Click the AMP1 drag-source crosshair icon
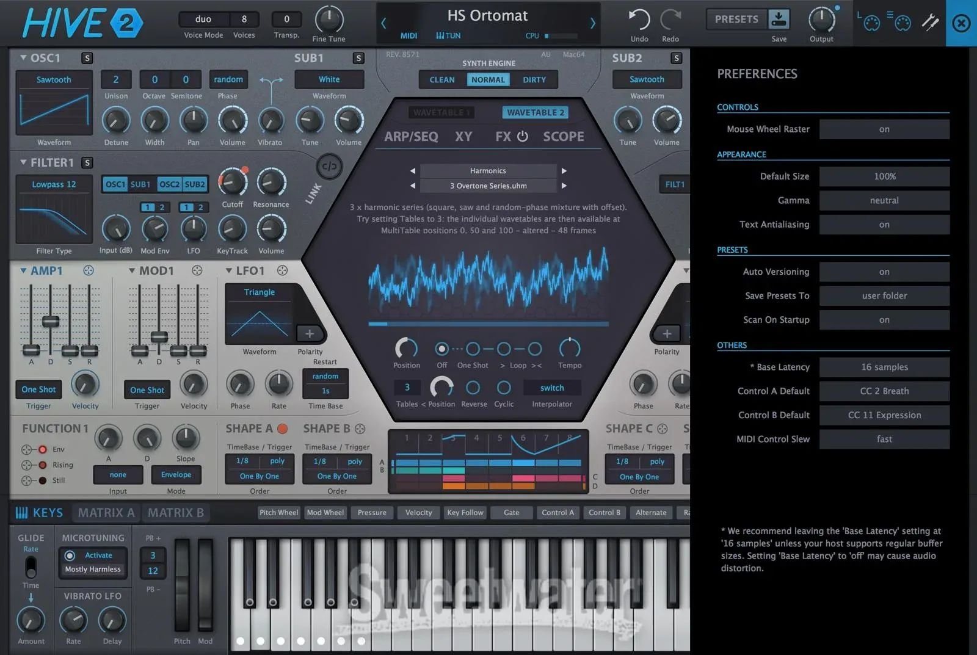The image size is (977, 655). (89, 270)
